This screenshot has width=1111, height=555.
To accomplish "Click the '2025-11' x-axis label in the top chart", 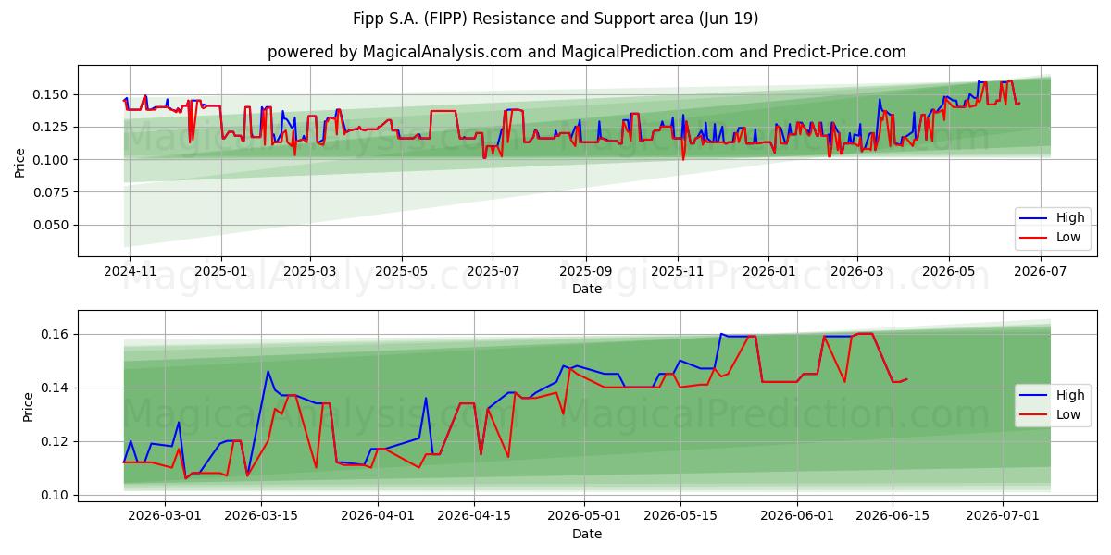I will click(x=678, y=271).
